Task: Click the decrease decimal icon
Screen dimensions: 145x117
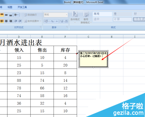Action: click(x=66, y=21)
